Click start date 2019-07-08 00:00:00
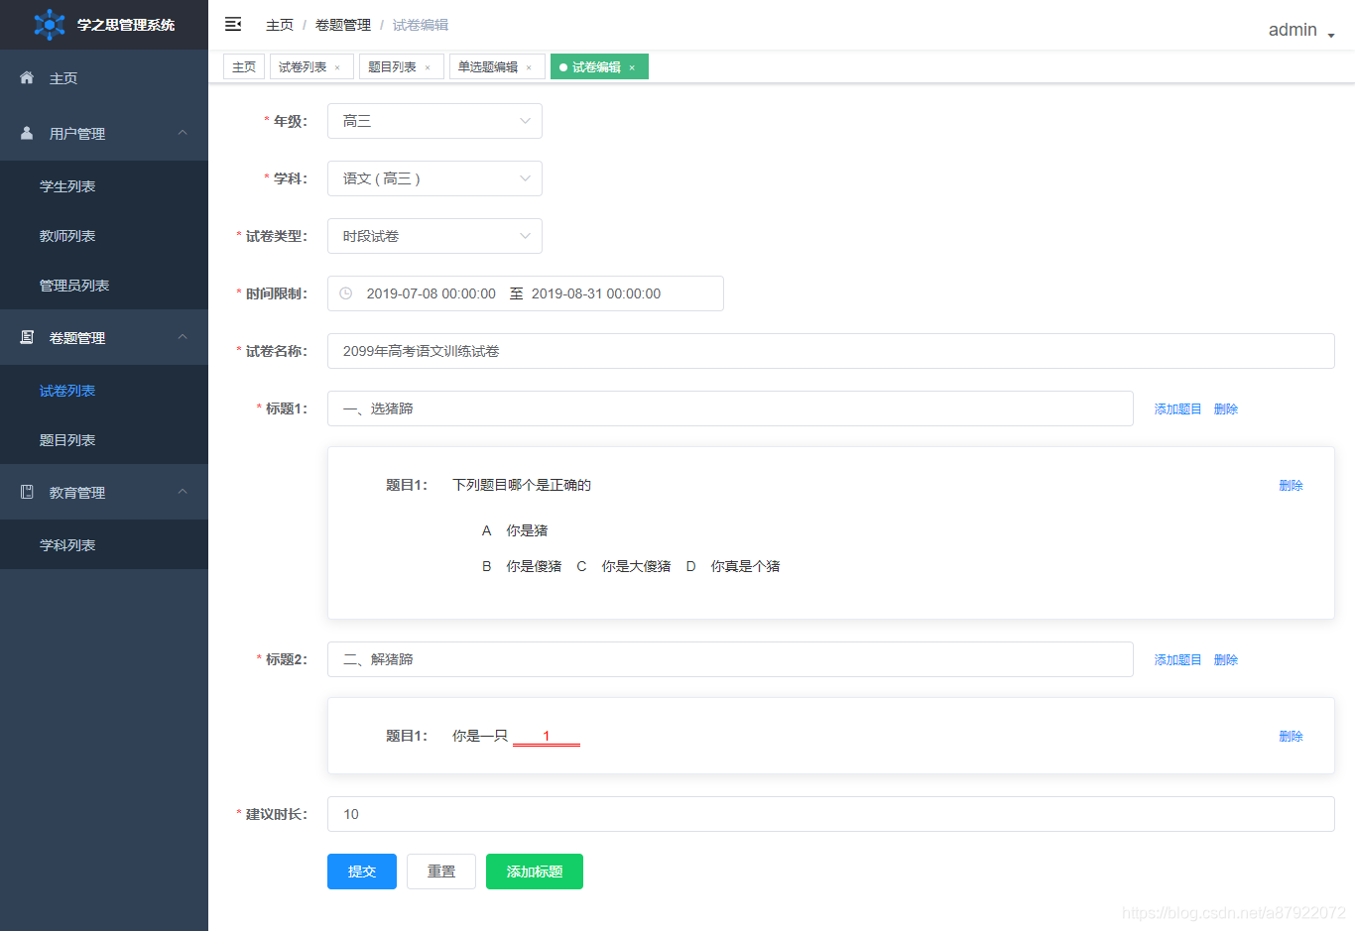 pyautogui.click(x=431, y=293)
